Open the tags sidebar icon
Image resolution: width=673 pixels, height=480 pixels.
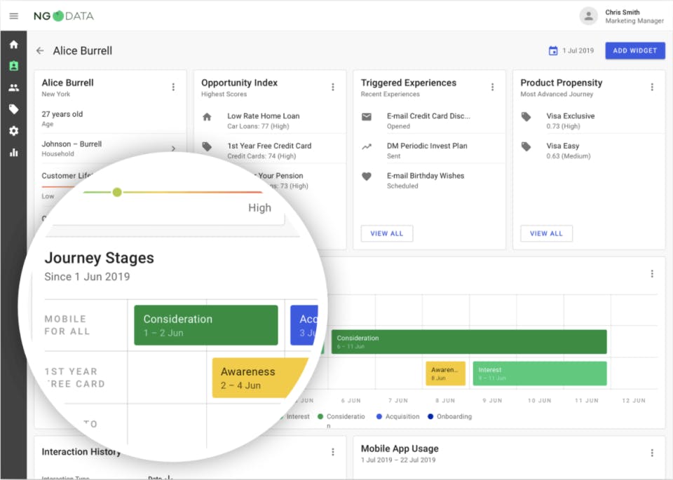click(13, 109)
